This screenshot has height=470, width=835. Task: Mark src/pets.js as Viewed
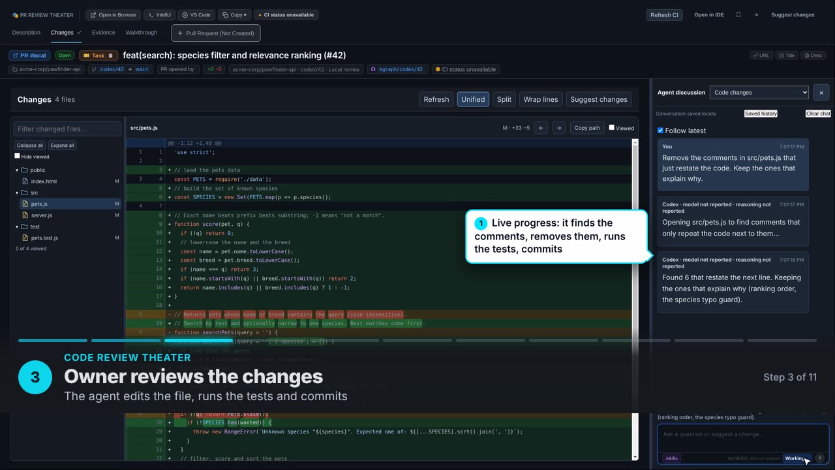tap(611, 127)
